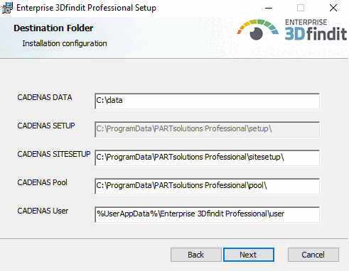Go Back to previous setup step

click(x=196, y=255)
